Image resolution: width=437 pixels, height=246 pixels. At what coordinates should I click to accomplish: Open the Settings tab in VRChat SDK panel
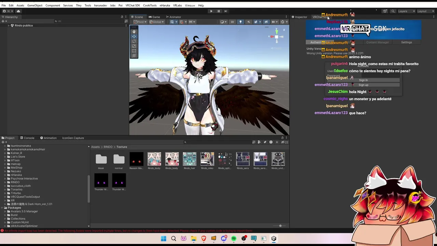406,42
